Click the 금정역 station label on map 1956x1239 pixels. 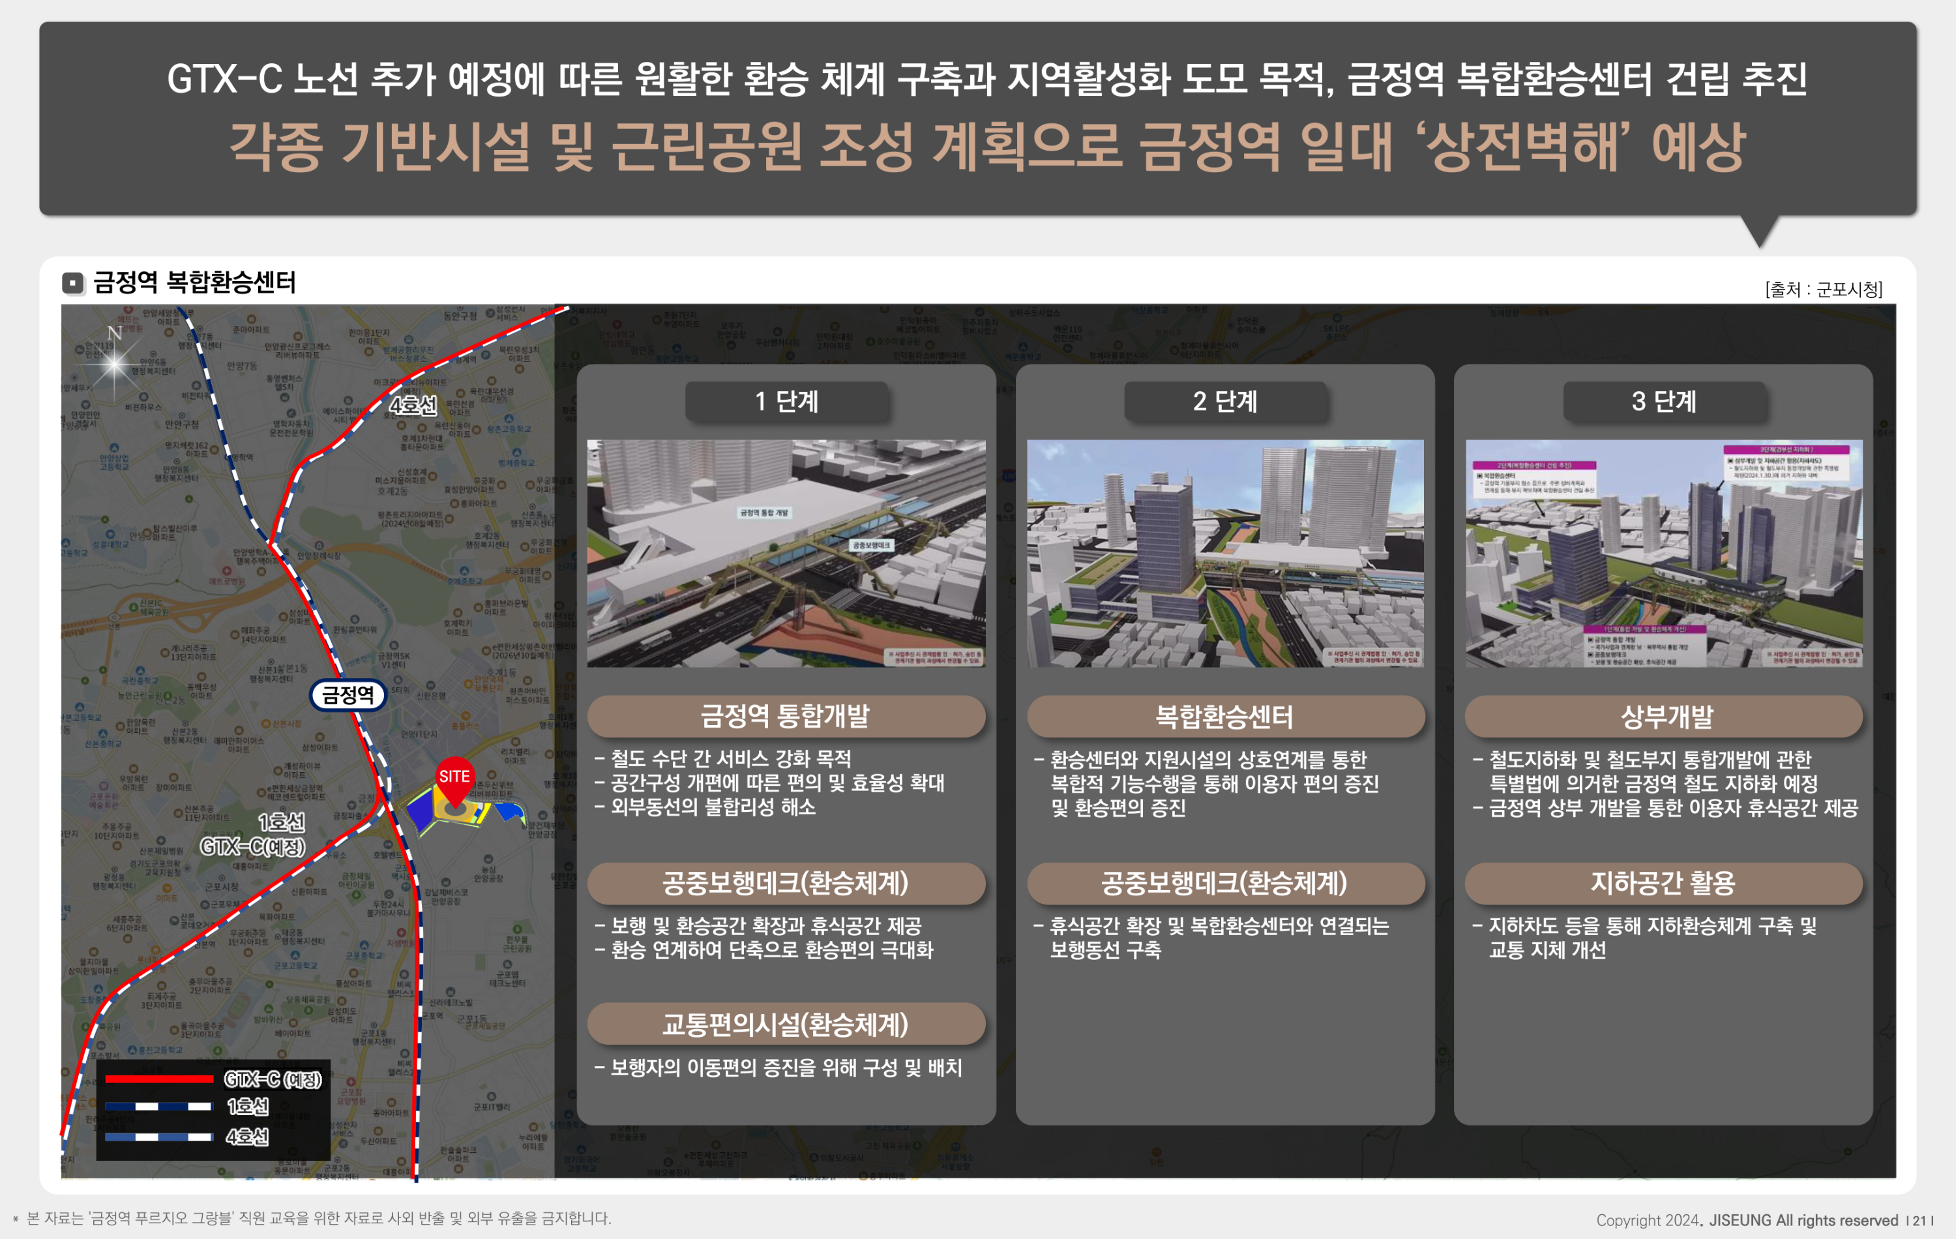coord(348,694)
